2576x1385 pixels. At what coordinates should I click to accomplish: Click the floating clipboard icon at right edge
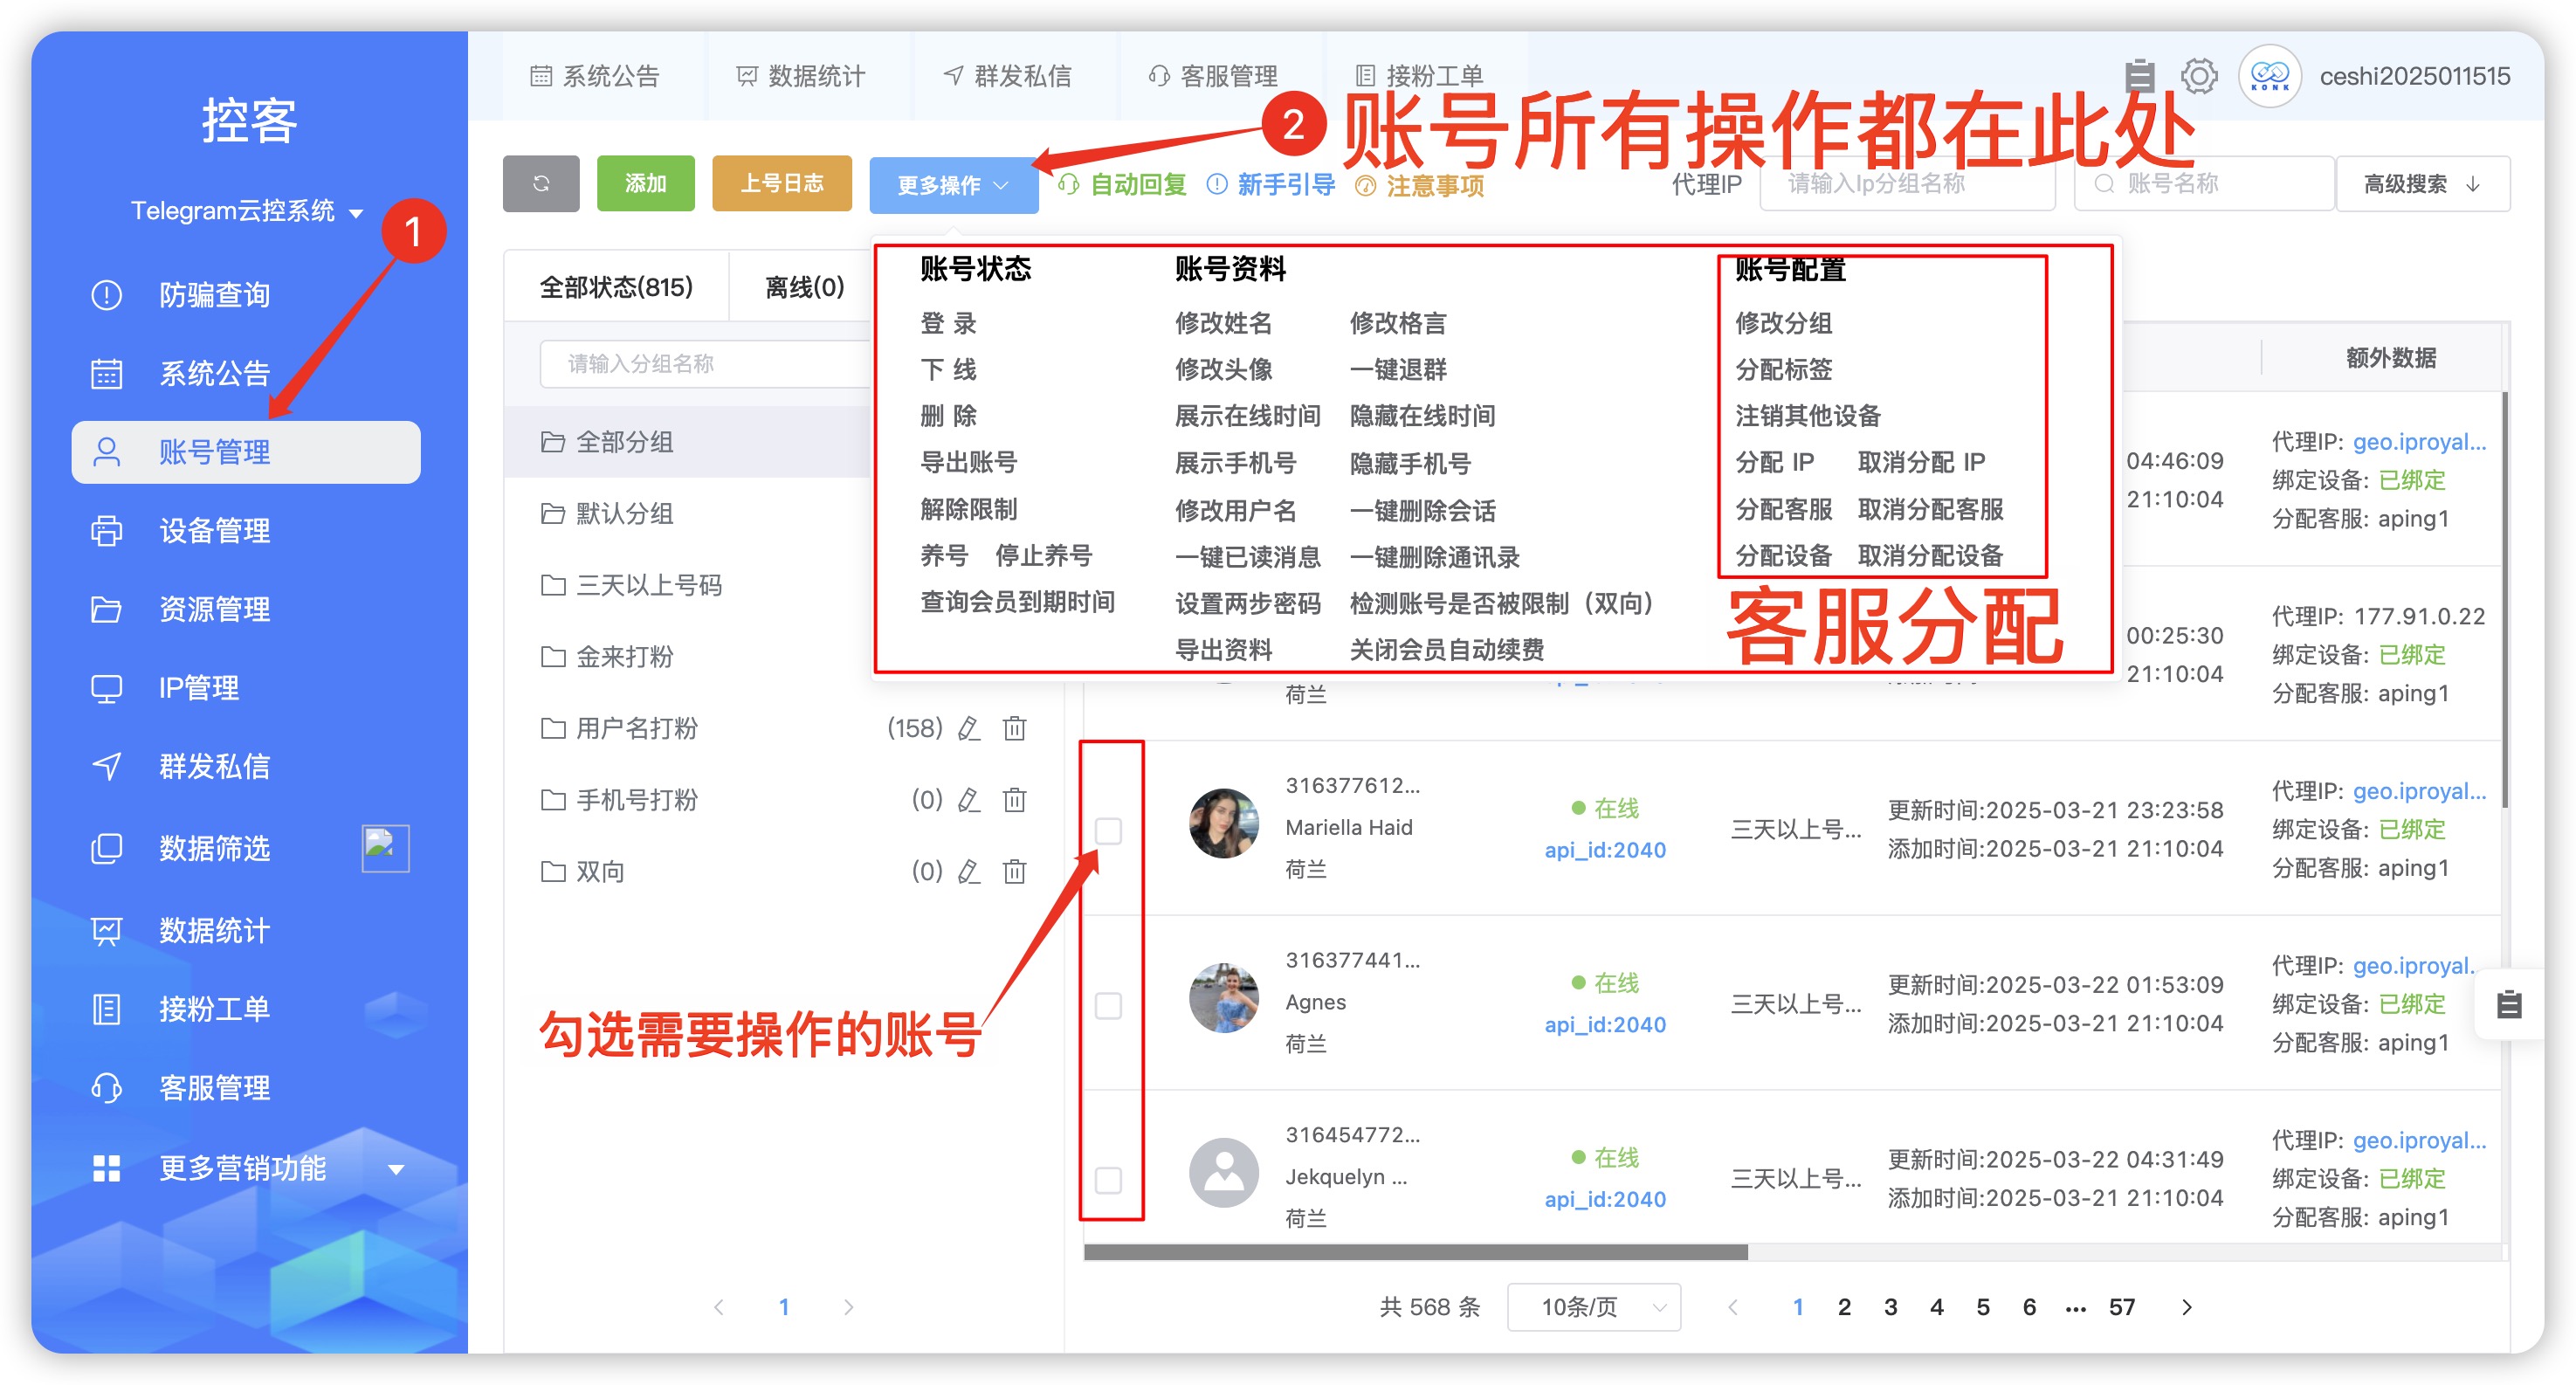click(2508, 1004)
